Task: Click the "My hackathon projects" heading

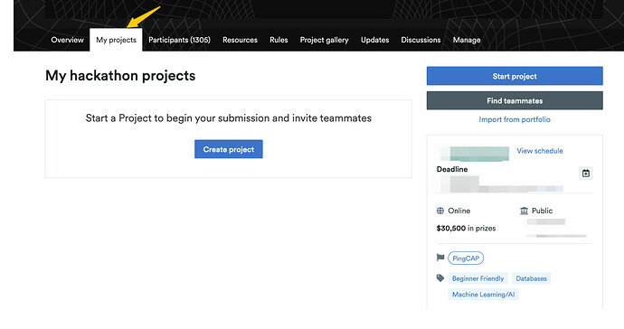Action: coord(120,76)
